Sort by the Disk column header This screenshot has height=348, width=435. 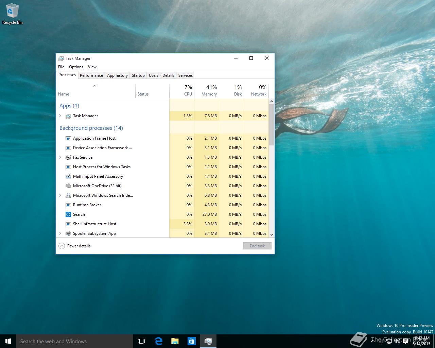click(231, 90)
